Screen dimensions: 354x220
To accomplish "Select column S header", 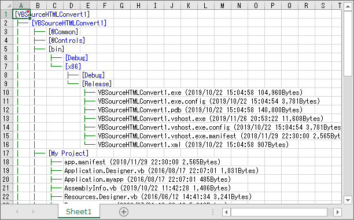I will [323, 5].
